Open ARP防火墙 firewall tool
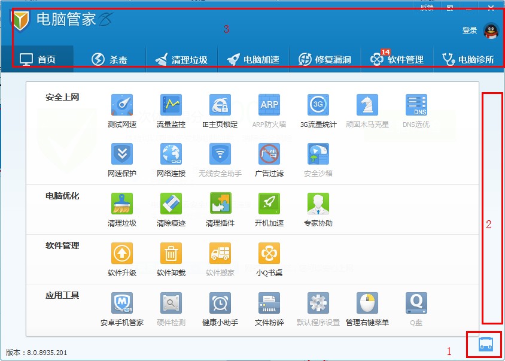 pyautogui.click(x=269, y=111)
